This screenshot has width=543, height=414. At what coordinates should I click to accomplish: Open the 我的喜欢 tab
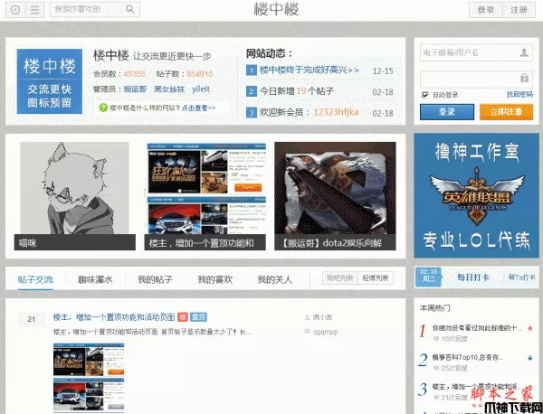(215, 280)
